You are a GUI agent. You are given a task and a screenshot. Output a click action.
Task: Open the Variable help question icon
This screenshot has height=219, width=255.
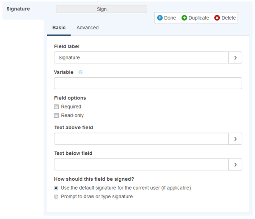80,72
